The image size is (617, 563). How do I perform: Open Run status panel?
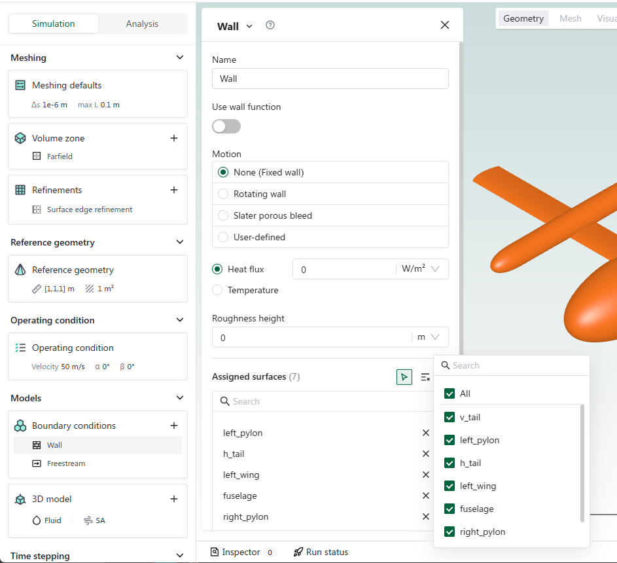tap(321, 552)
